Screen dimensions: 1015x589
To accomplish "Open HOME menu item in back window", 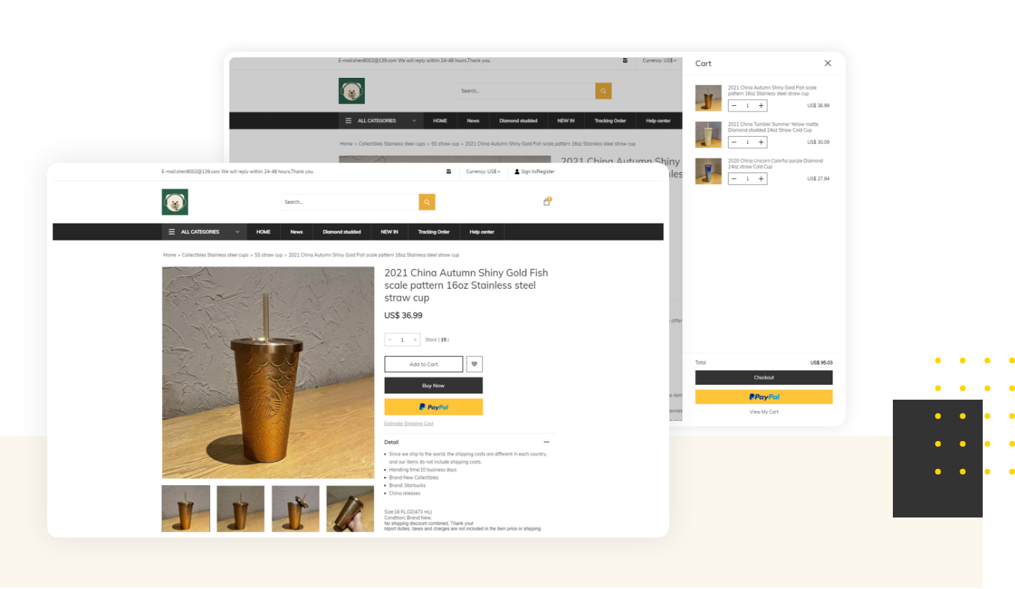I will tap(440, 121).
